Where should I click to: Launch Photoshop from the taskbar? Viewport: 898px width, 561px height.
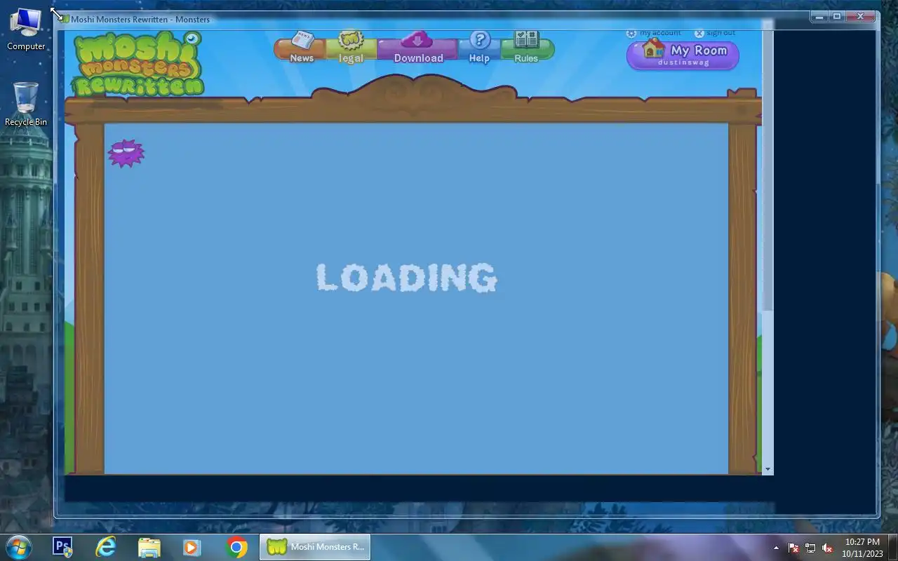63,547
